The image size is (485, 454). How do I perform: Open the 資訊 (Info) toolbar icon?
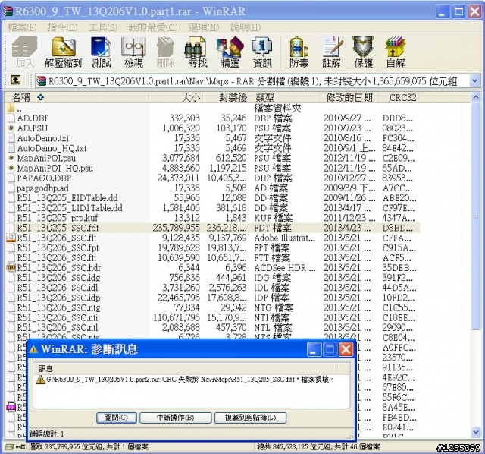pos(262,52)
